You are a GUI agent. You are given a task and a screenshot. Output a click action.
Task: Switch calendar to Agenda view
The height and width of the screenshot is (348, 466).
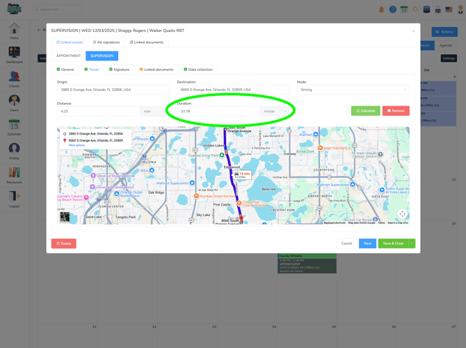pos(445,45)
